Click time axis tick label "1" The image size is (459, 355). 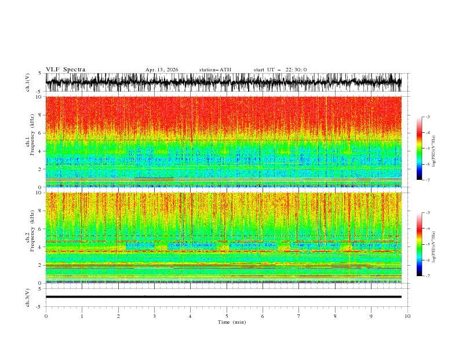(x=82, y=316)
